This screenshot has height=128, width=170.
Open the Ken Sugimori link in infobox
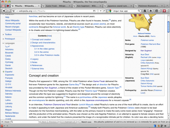point(146,50)
